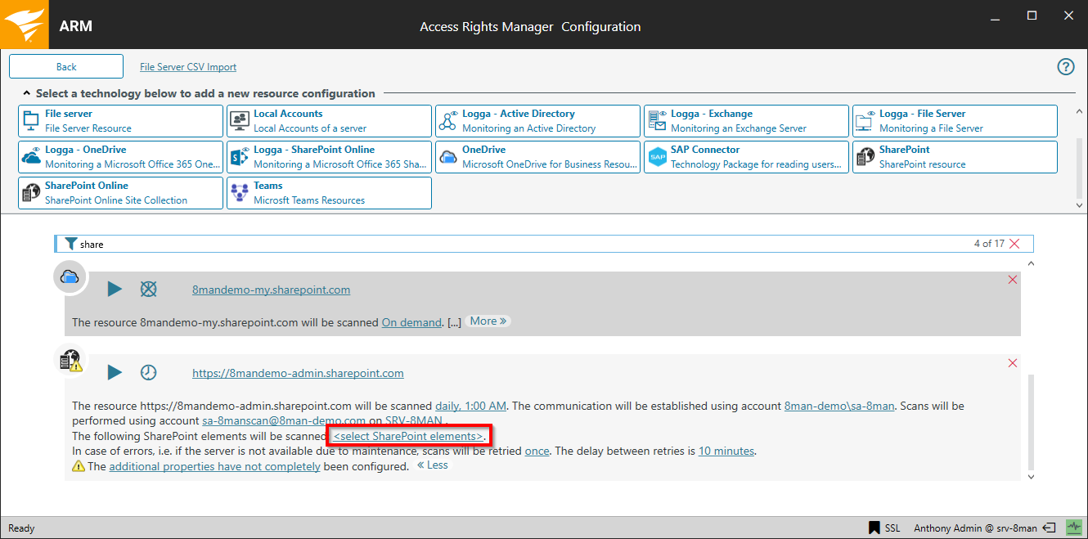Click the share filter input field
This screenshot has height=539, width=1088.
(491, 244)
